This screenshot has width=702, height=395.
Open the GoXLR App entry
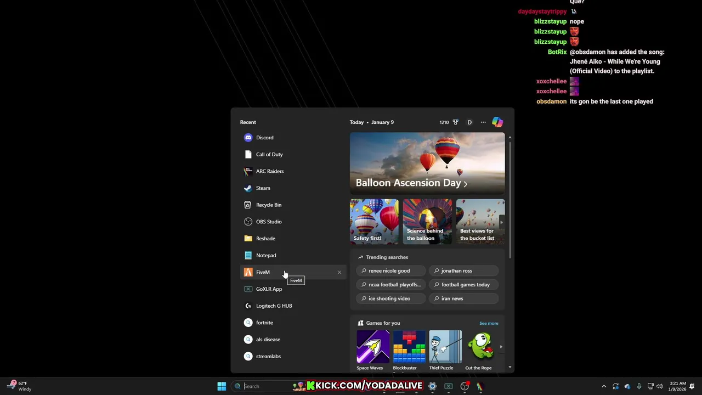click(293, 289)
